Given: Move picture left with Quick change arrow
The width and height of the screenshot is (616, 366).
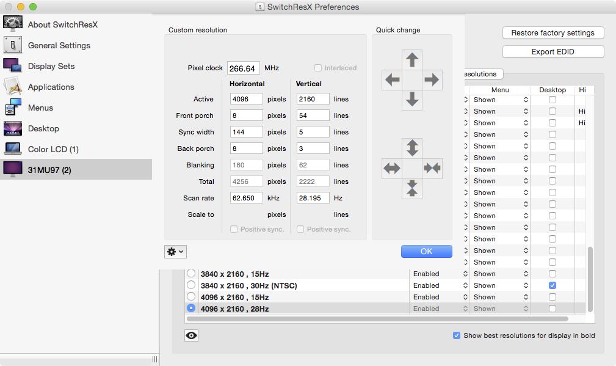Looking at the screenshot, I should click(x=392, y=80).
